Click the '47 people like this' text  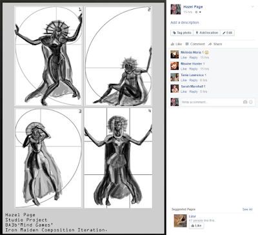(202, 221)
